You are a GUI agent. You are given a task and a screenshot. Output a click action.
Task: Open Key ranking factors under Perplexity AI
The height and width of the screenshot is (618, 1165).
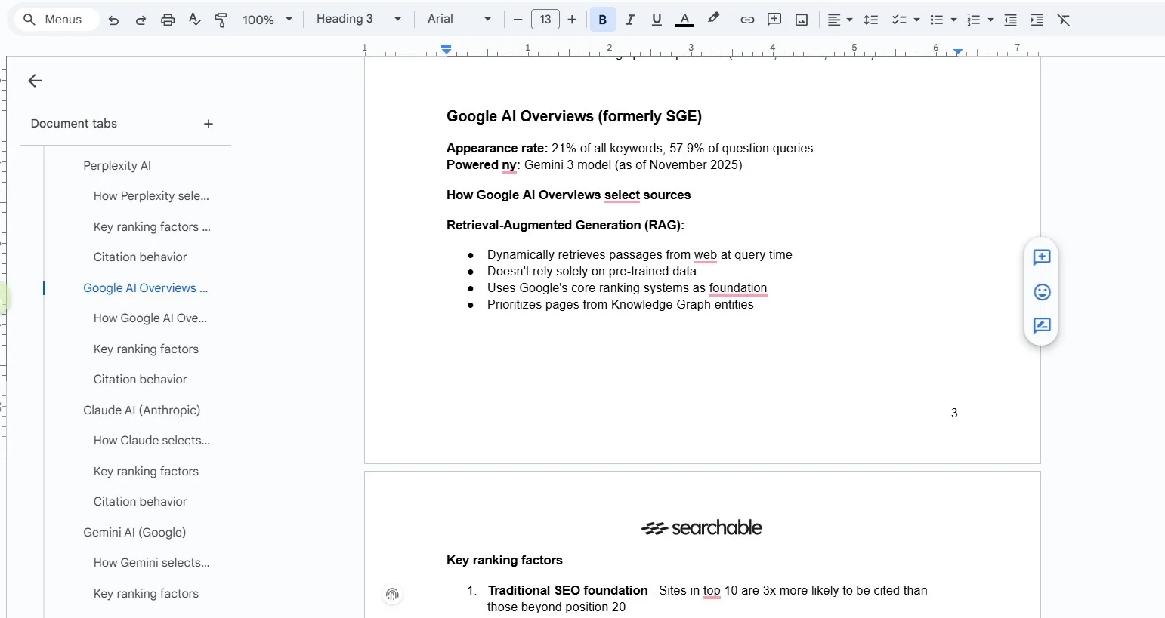[152, 226]
